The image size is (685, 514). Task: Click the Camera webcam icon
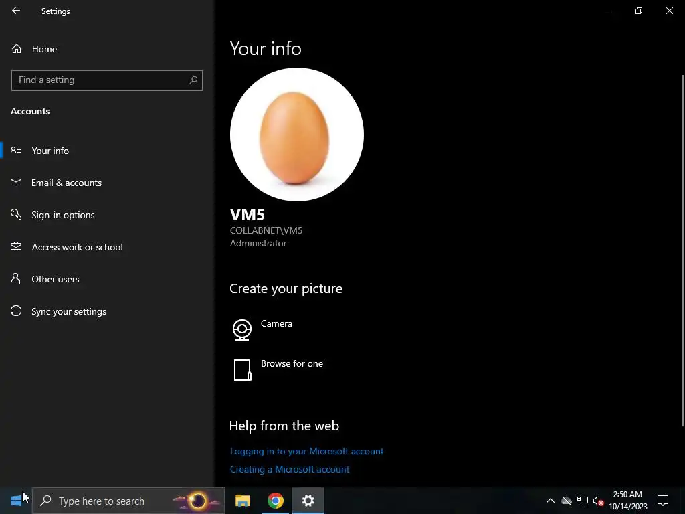point(242,329)
